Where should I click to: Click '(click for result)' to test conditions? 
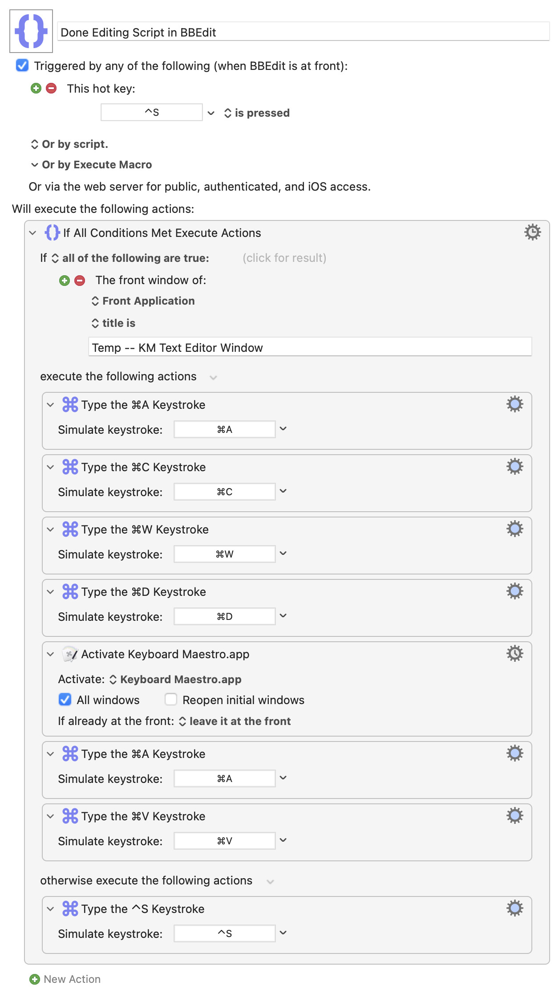(284, 258)
